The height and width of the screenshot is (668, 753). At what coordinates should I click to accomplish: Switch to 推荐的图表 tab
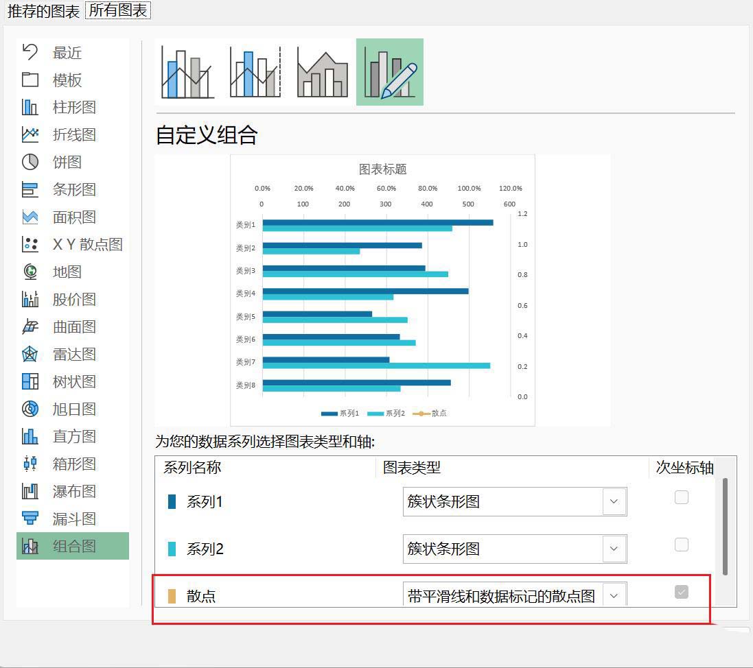(43, 10)
